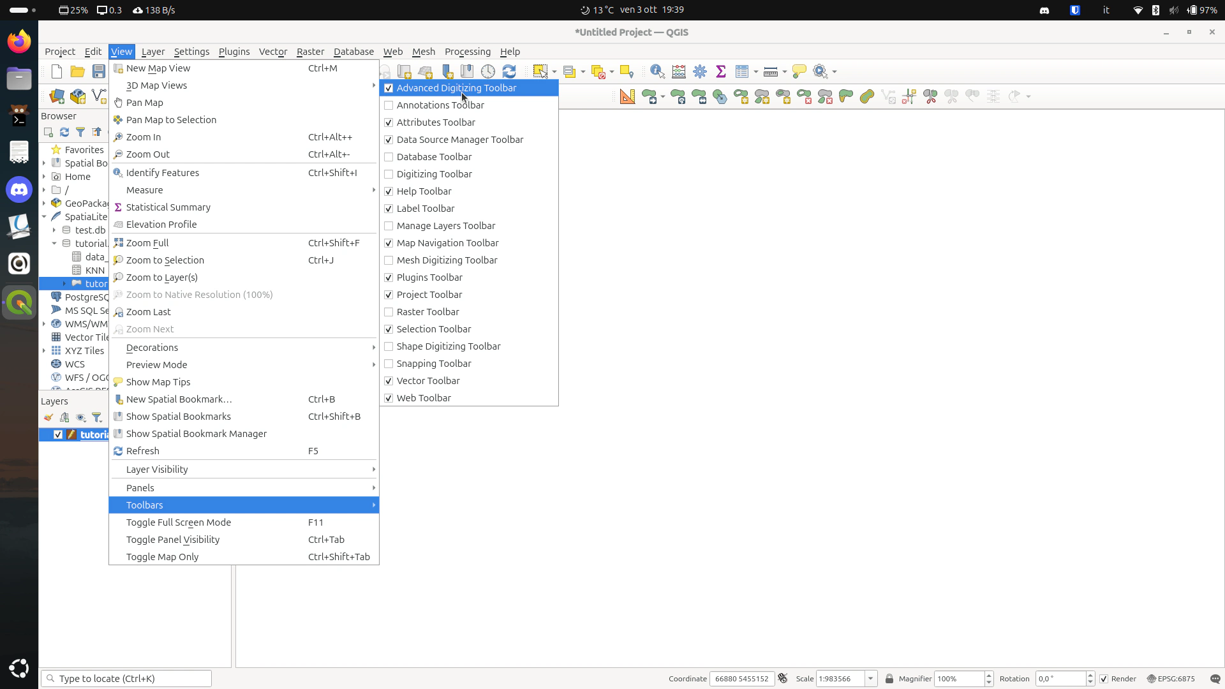The image size is (1225, 689).
Task: Enable the Digitizing Toolbar checkbox
Action: 389,174
